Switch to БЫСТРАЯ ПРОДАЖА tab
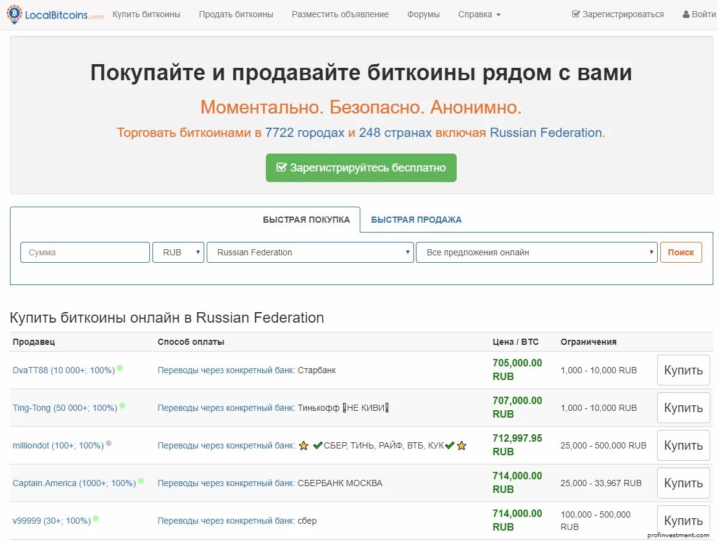The image size is (717, 541). point(416,220)
